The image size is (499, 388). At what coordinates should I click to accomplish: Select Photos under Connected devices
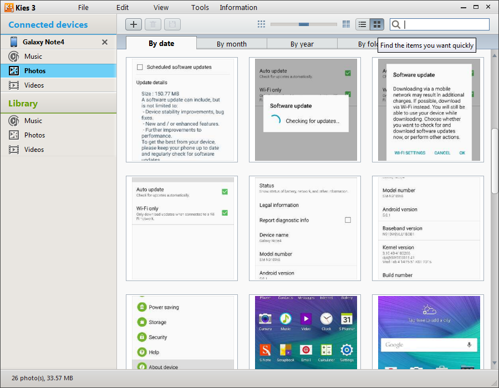pyautogui.click(x=58, y=70)
